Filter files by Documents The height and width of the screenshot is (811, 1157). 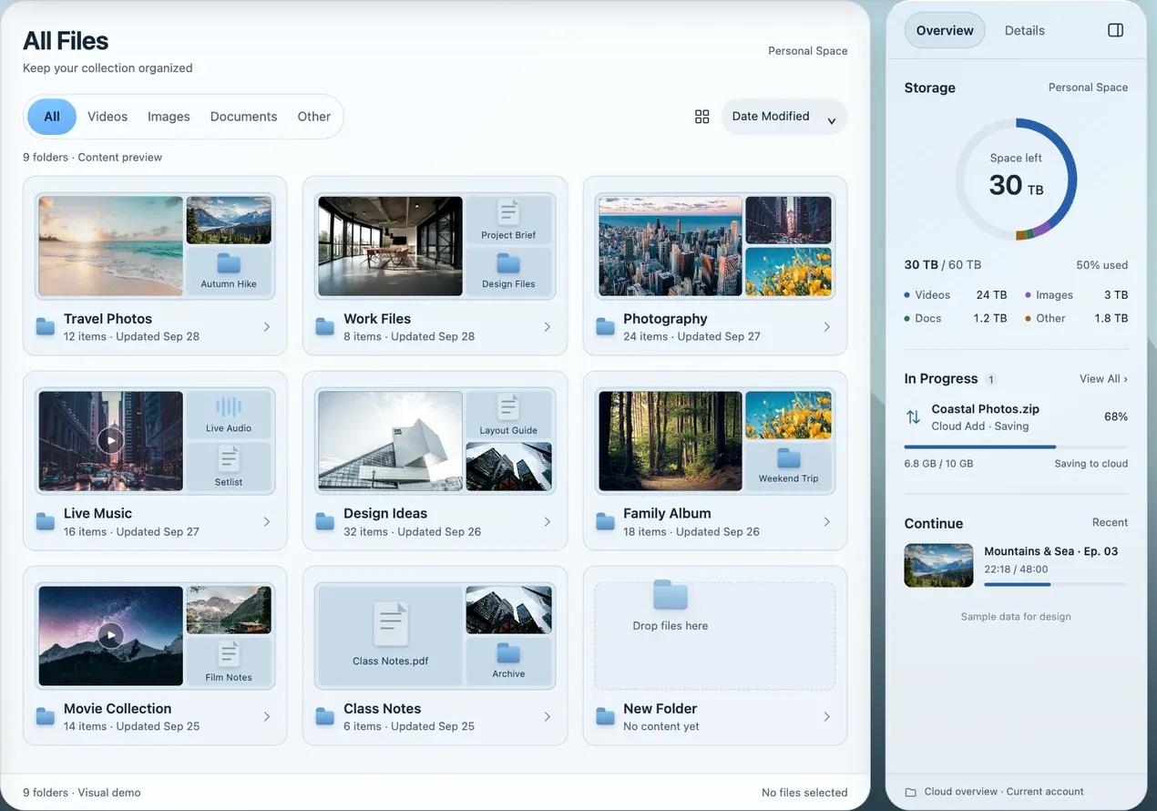click(243, 117)
